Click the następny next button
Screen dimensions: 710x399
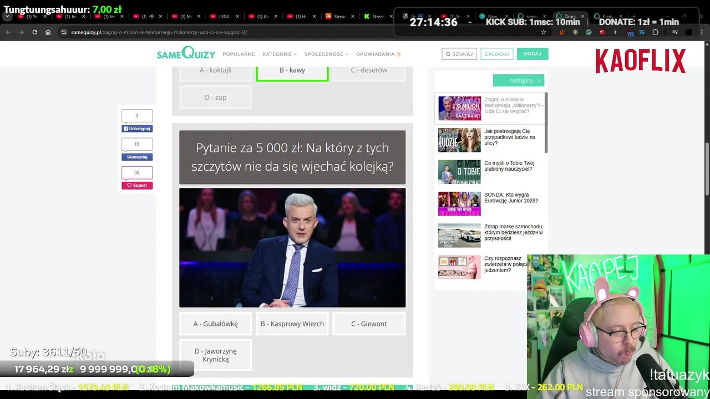click(519, 80)
